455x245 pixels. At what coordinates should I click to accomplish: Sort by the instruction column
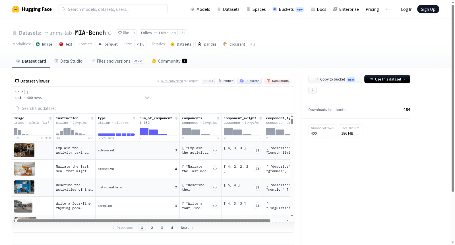(x=92, y=118)
